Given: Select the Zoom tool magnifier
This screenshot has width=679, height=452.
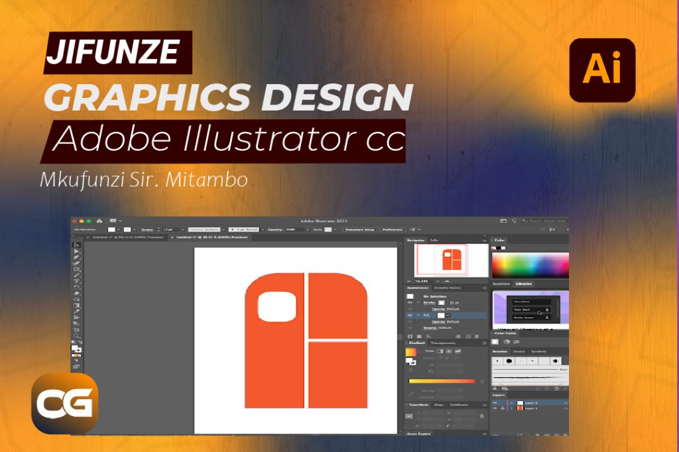Looking at the screenshot, I should pos(77,336).
